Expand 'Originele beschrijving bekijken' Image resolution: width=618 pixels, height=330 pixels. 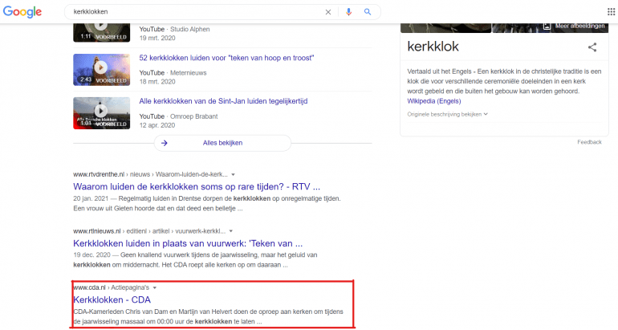point(447,114)
